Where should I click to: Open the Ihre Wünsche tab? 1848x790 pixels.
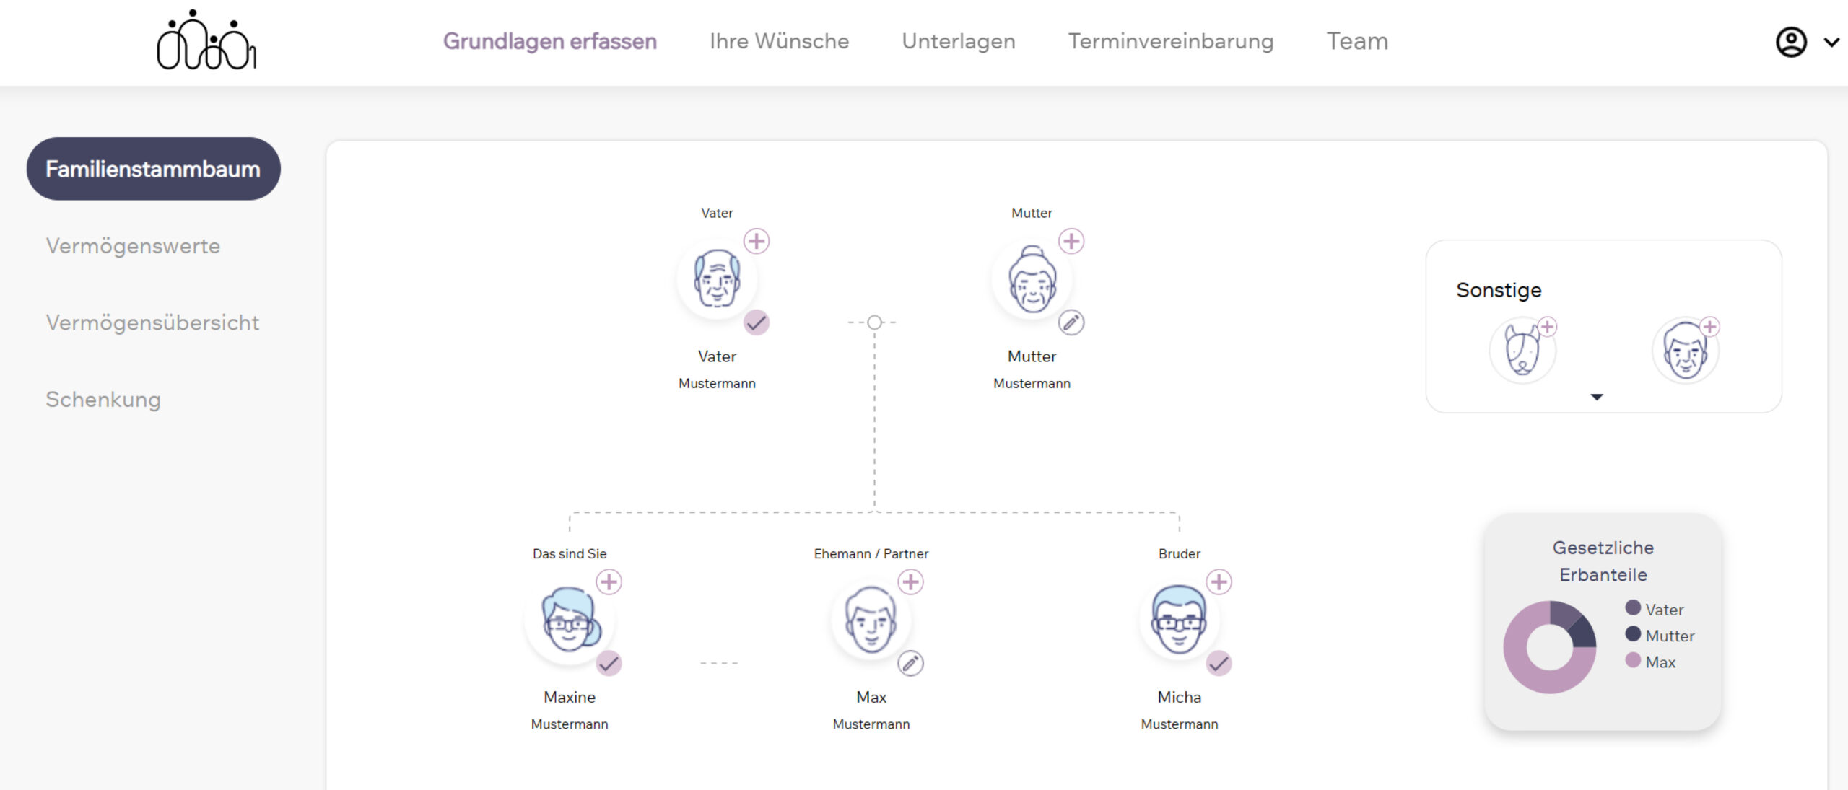(x=779, y=41)
